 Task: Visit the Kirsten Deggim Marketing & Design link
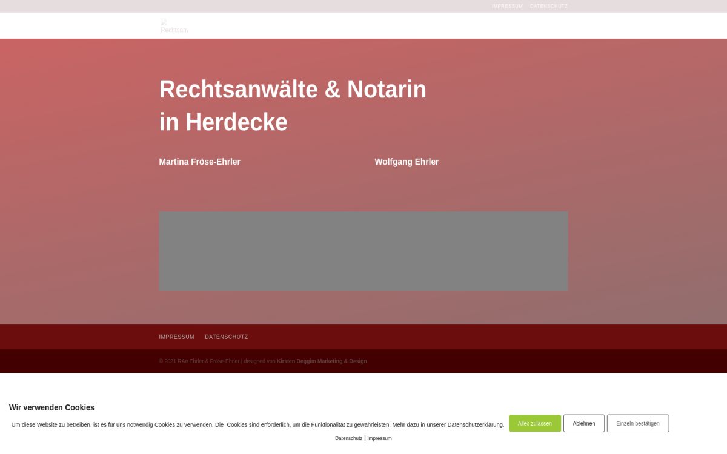tap(322, 361)
